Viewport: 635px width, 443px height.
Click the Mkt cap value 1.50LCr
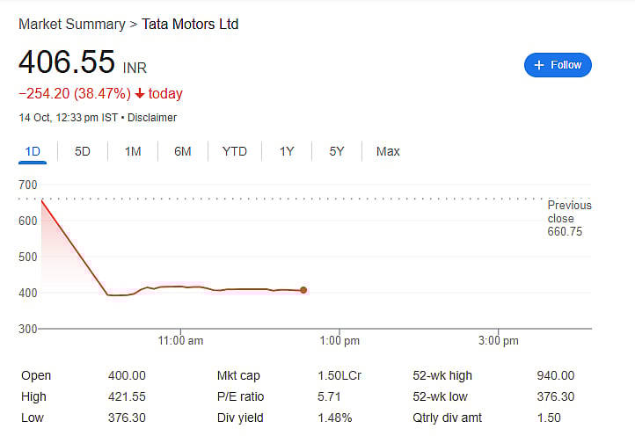click(x=339, y=375)
